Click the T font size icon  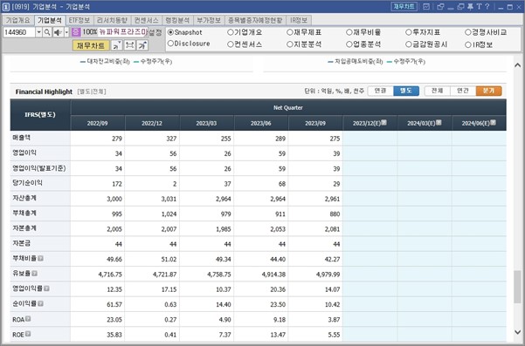coord(479,7)
